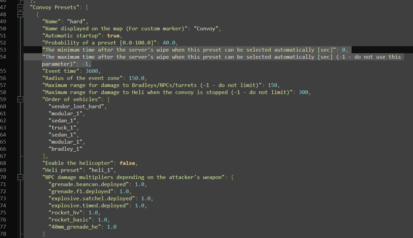Place cursor on the "Convoy" map name value

tap(206, 28)
